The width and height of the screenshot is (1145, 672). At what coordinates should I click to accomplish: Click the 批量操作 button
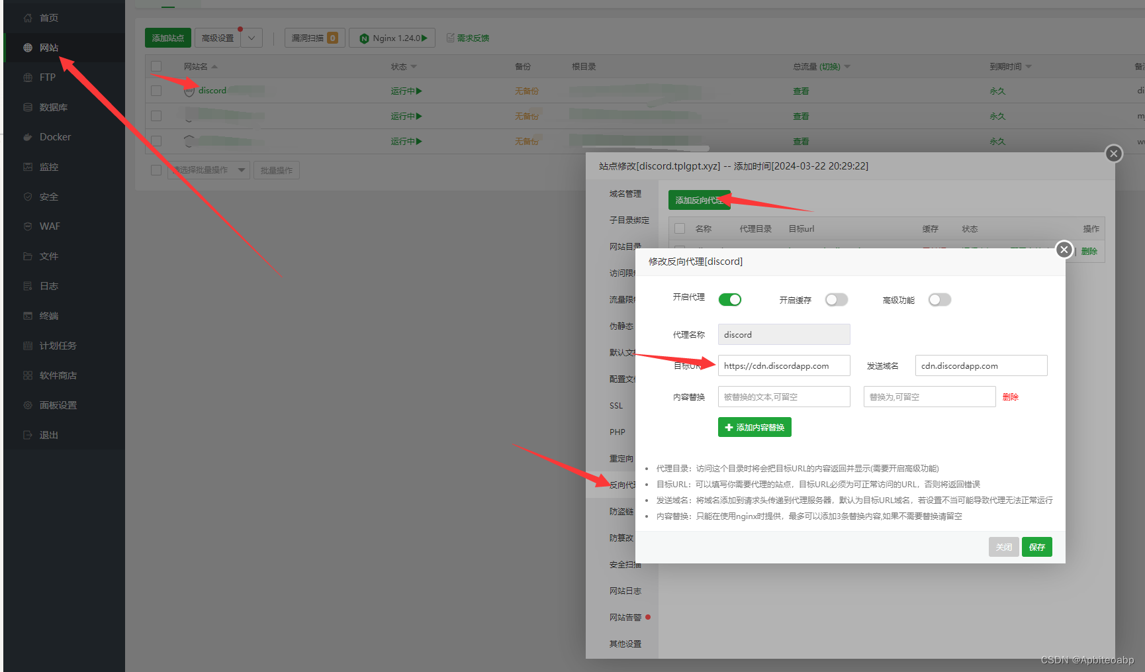pos(277,170)
